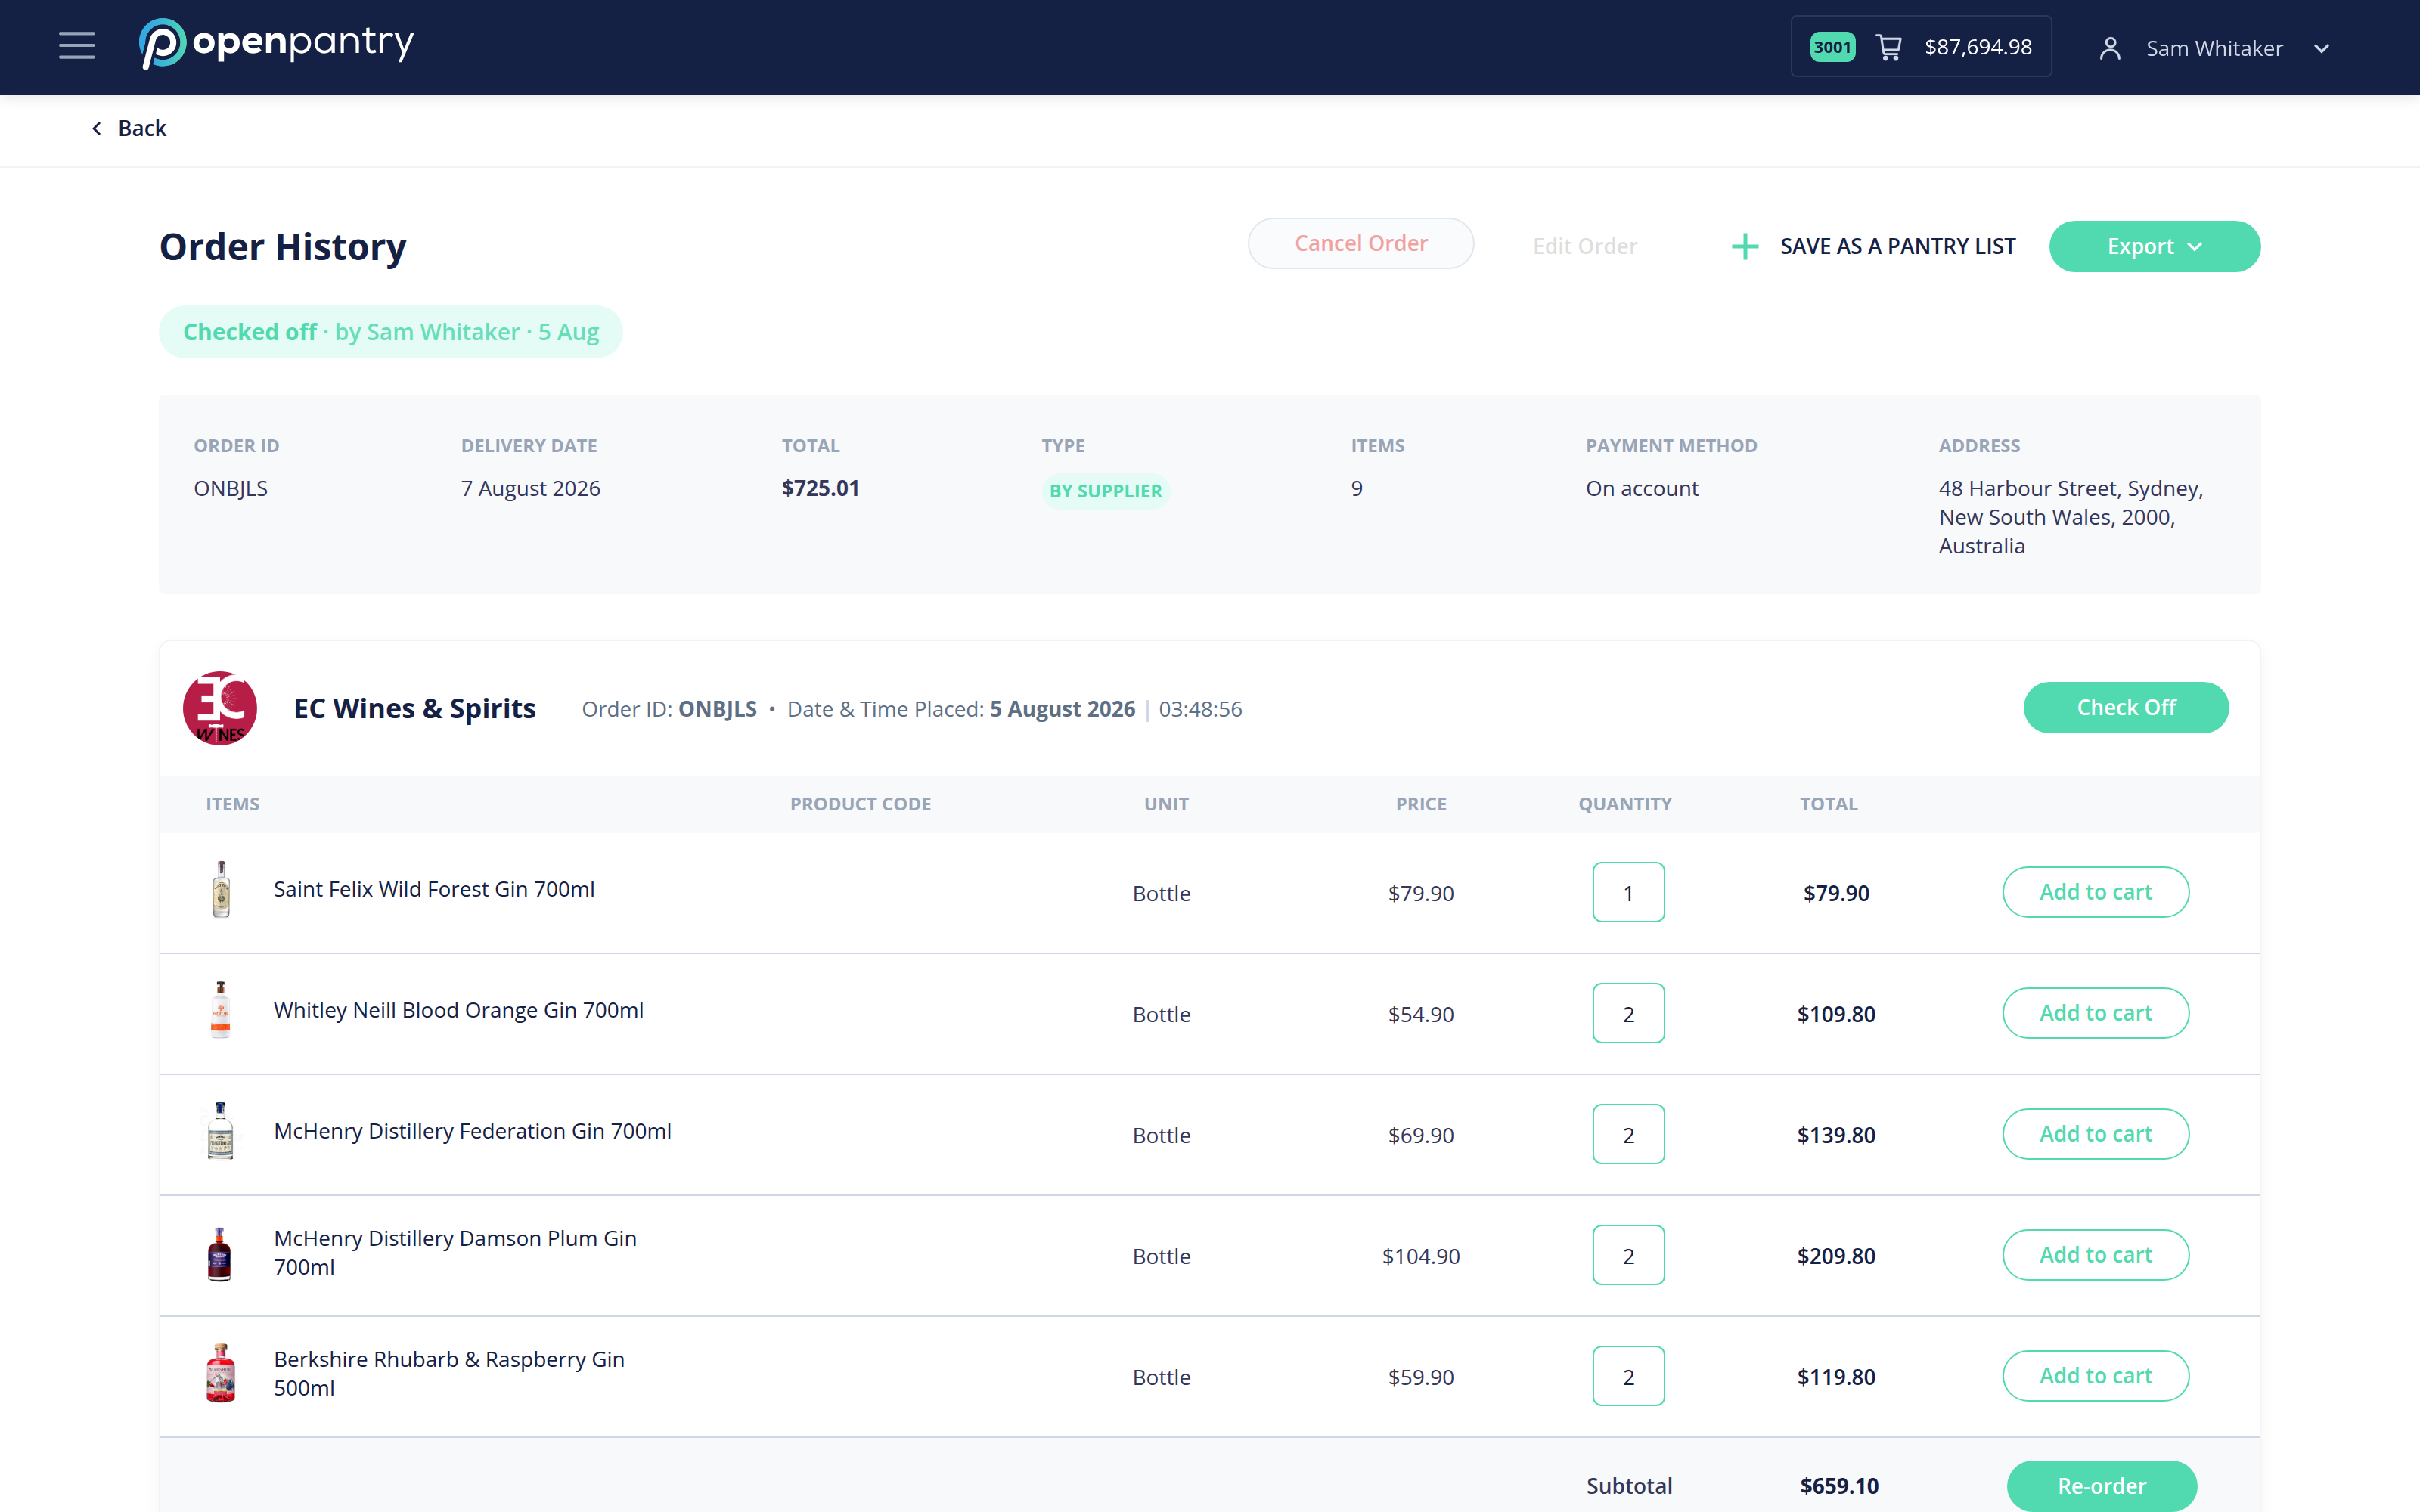Add Whitley Neill Blood Orange Gin to cart
Screen dimensions: 2420x1512
[x=2095, y=1013]
